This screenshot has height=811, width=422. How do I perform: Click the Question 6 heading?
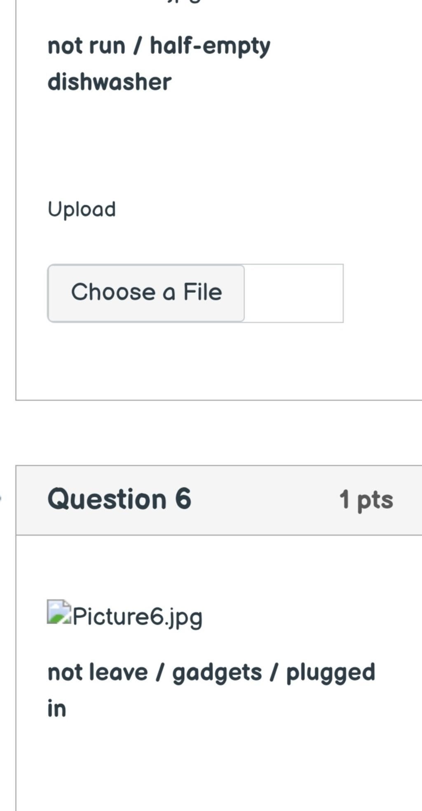pyautogui.click(x=120, y=499)
